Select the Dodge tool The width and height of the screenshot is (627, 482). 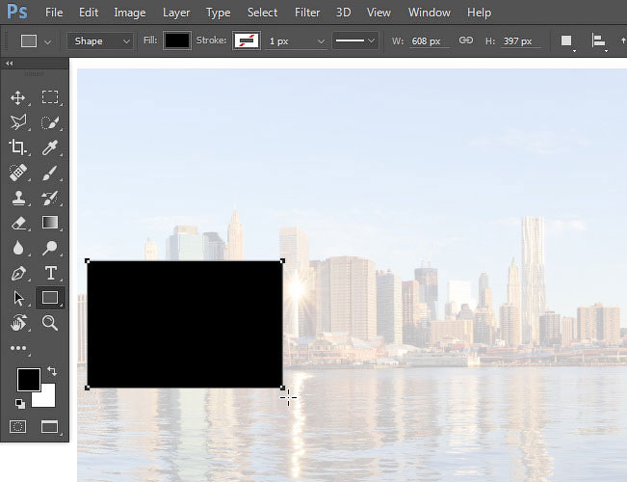(x=50, y=248)
